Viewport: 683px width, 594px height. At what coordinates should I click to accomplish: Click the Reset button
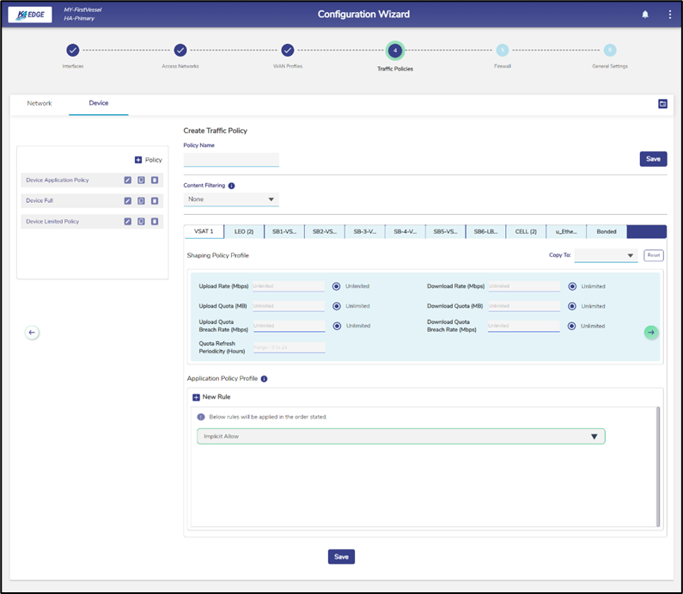pos(653,255)
